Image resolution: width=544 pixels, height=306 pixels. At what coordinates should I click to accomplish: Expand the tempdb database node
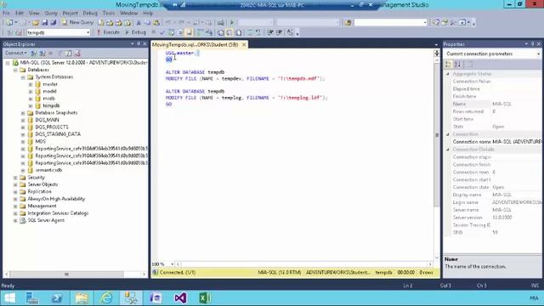click(x=31, y=105)
